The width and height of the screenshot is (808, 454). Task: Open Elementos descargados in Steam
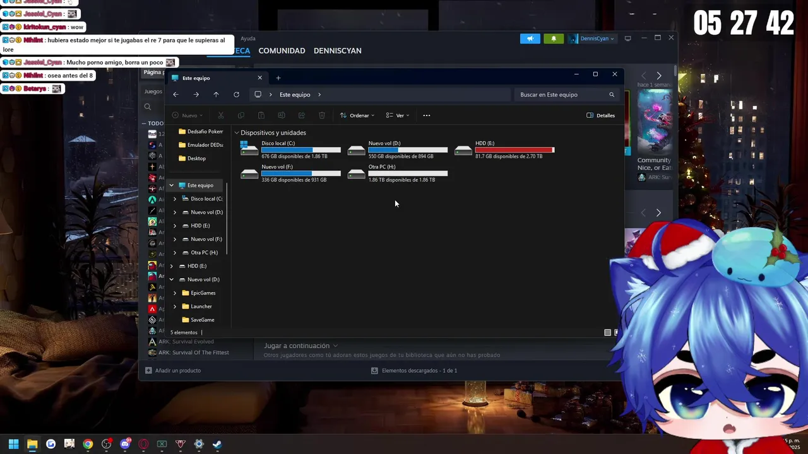click(414, 371)
